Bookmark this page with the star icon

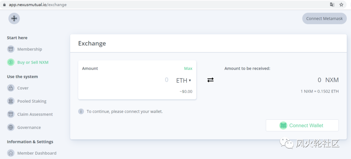coord(341,5)
